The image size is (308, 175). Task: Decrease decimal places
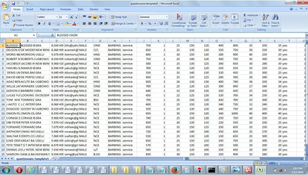click(x=166, y=24)
